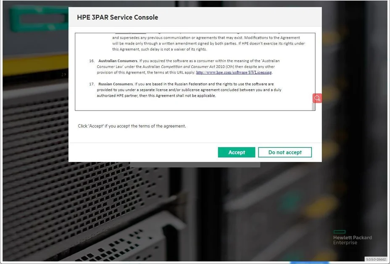Click 'Competition and Consumer Act' italic text

188,67
